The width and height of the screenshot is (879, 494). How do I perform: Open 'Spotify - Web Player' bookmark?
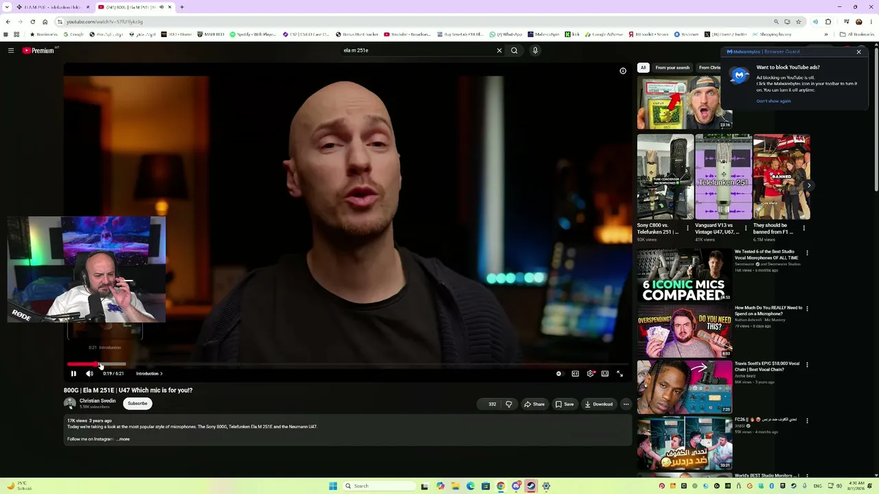253,34
